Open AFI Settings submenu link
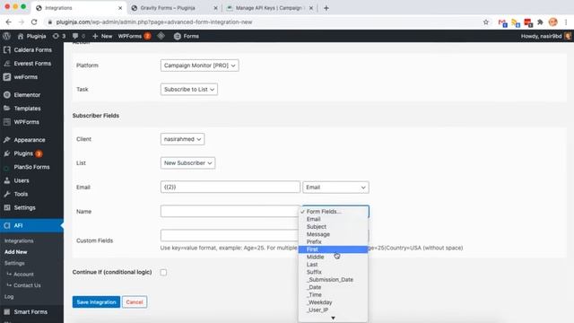 14,263
